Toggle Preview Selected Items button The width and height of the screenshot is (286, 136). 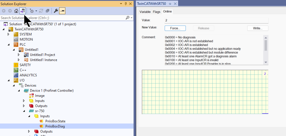(62, 11)
